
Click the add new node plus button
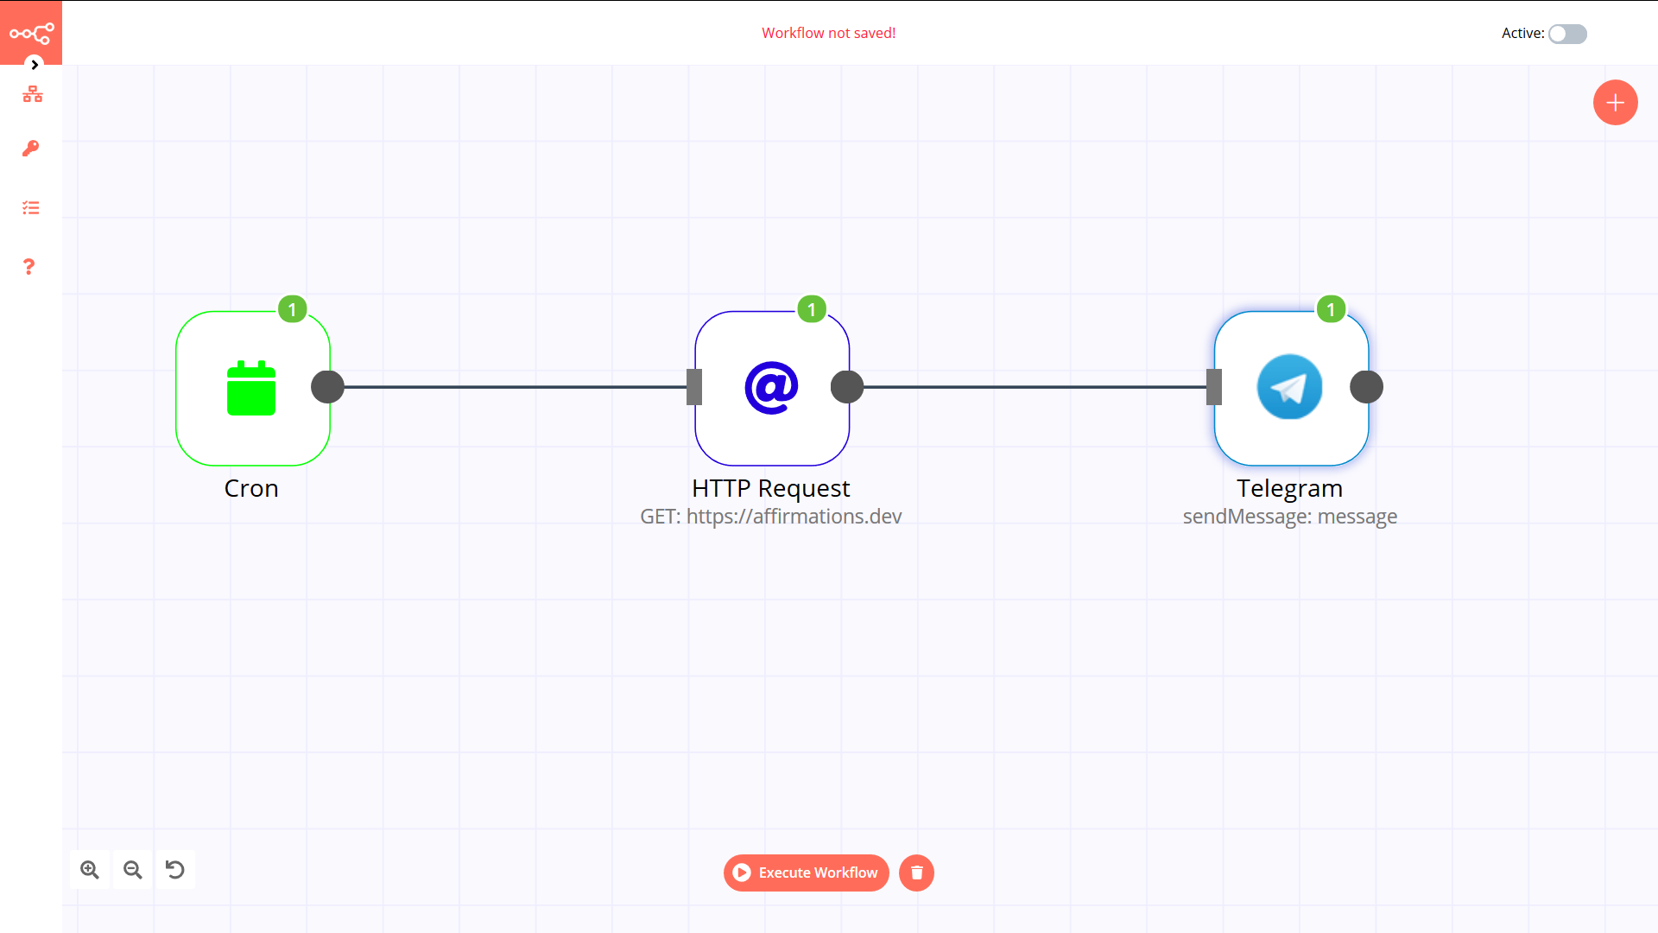click(1615, 101)
